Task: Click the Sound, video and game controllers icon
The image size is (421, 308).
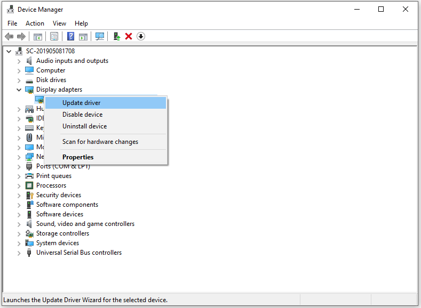Action: pos(29,224)
